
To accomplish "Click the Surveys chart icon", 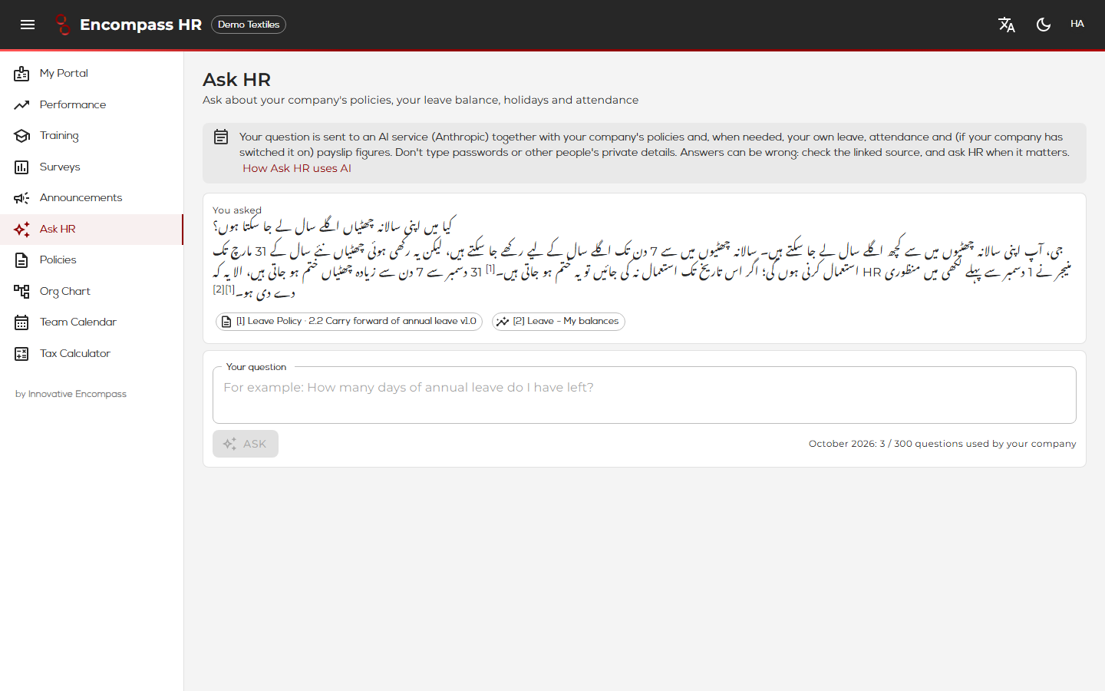I will click(21, 167).
